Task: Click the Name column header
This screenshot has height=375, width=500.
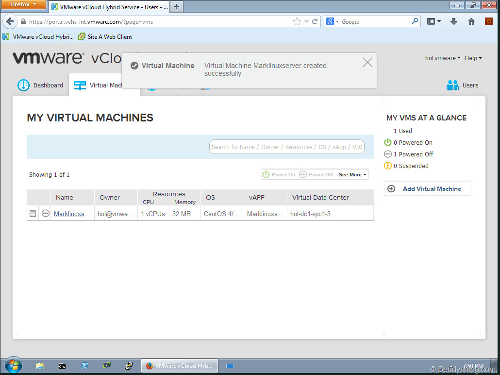Action: pyautogui.click(x=72, y=198)
